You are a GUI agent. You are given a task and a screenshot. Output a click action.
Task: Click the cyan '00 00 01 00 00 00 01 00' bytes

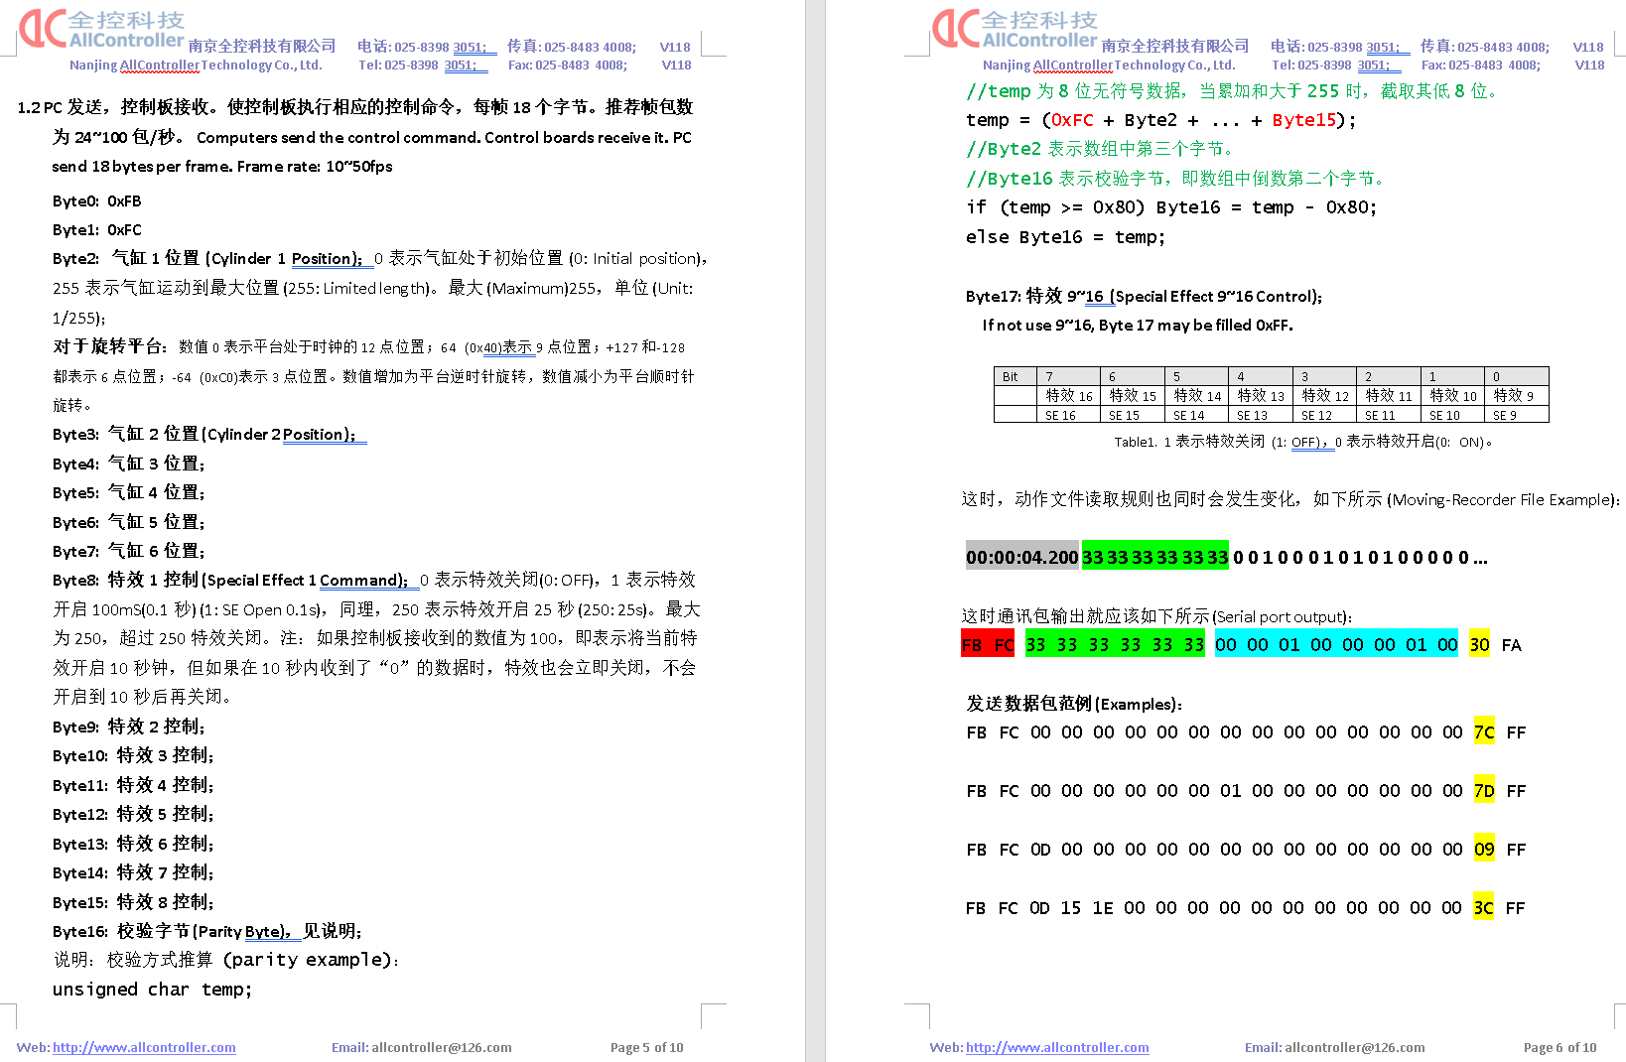1336,645
